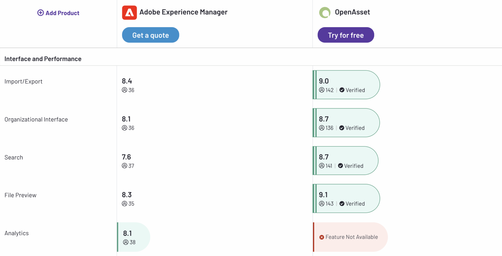Click the Add Product plus icon
This screenshot has width=502, height=256.
click(40, 13)
